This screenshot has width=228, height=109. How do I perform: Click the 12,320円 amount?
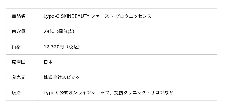click(x=54, y=47)
